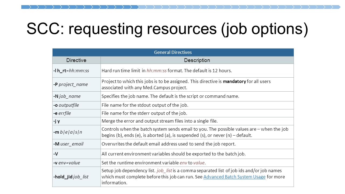This screenshot has height=194, width=345.
Task: Click the bold word 'mandatory'
Action: 234,81
